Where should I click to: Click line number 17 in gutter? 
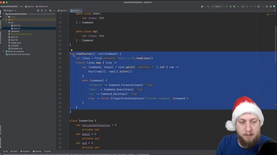tap(60, 54)
